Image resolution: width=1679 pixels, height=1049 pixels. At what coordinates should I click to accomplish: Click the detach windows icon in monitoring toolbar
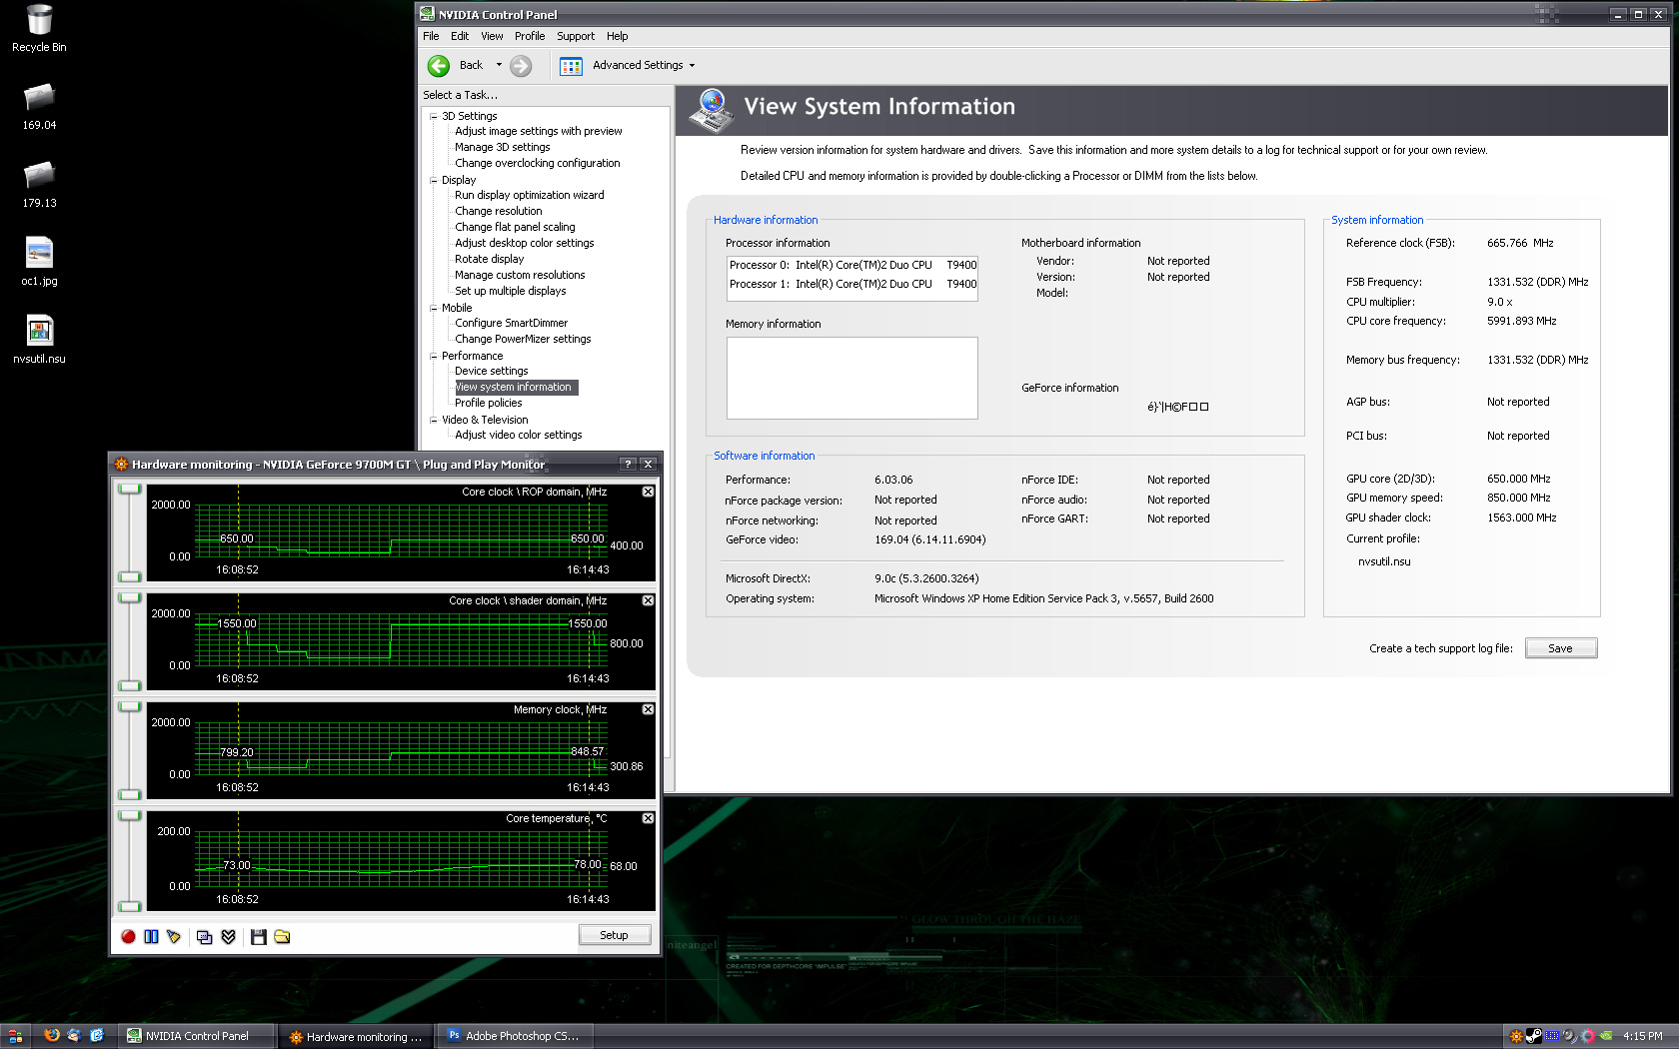(x=205, y=936)
